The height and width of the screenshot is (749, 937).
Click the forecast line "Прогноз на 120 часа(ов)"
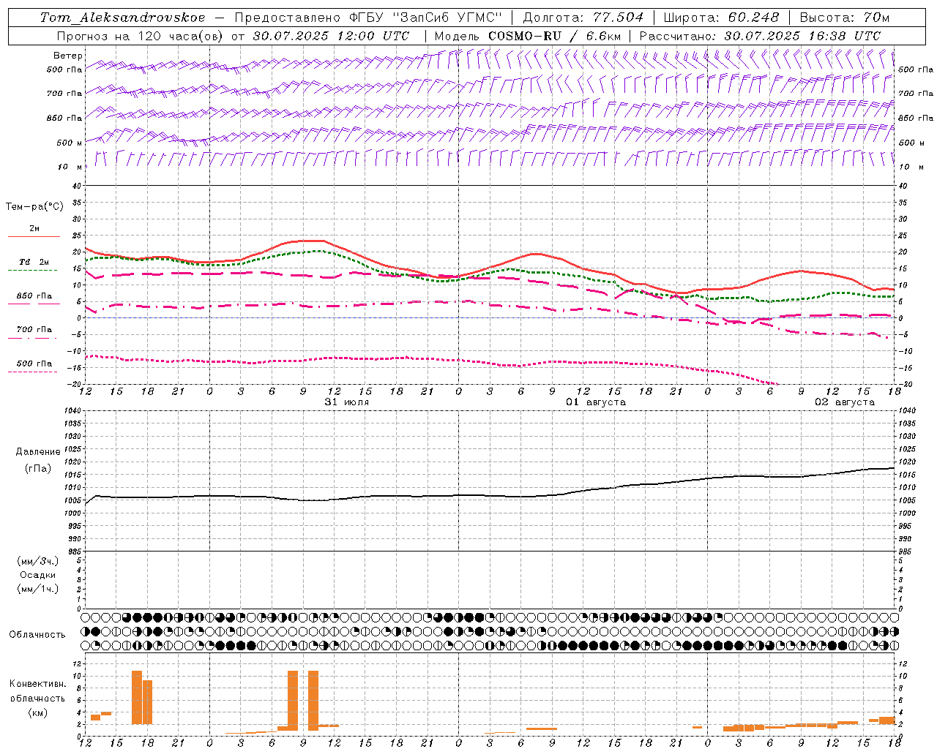coord(140,36)
